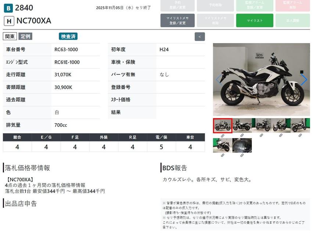Open the storage compartment thumbnail image
The height and width of the screenshot is (243, 316).
point(242,145)
